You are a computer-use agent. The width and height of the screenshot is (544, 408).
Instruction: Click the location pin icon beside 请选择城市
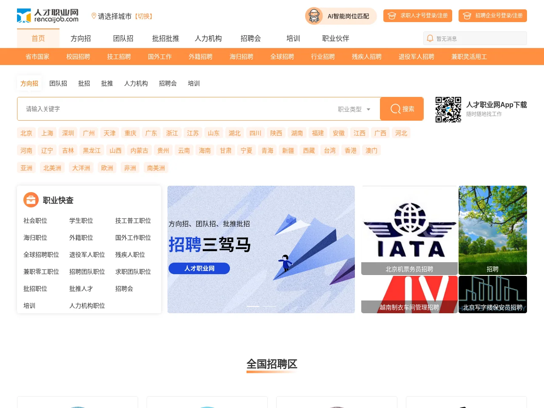click(x=94, y=16)
